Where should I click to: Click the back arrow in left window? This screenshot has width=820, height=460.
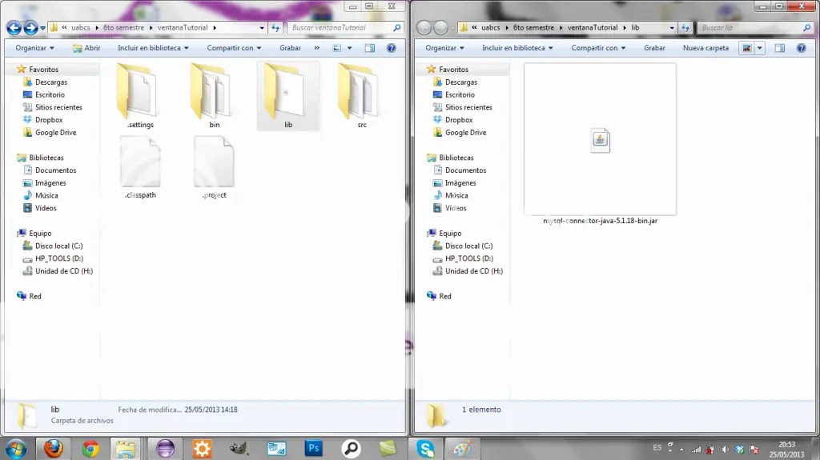pos(14,28)
